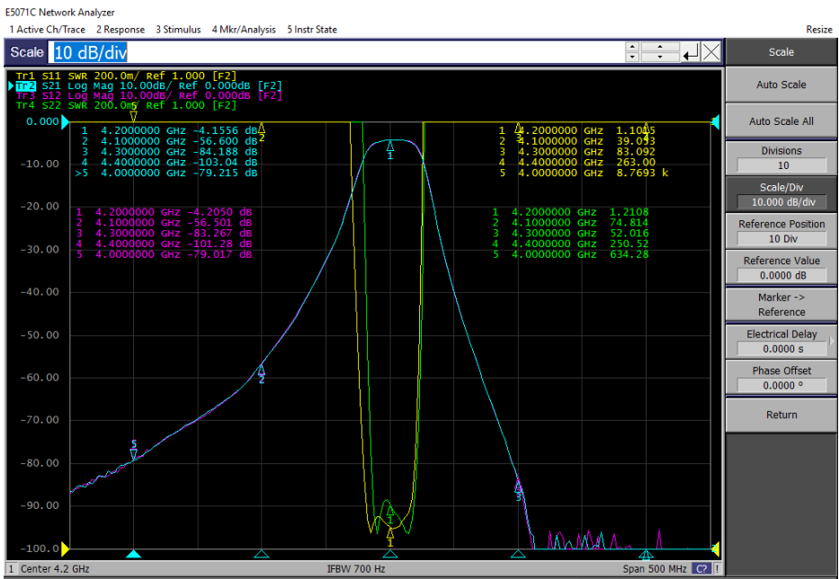
Task: Open the Electrical Delay submenu arrow
Action: click(831, 341)
